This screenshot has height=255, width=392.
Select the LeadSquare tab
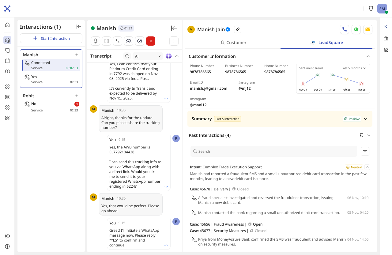[x=326, y=43]
